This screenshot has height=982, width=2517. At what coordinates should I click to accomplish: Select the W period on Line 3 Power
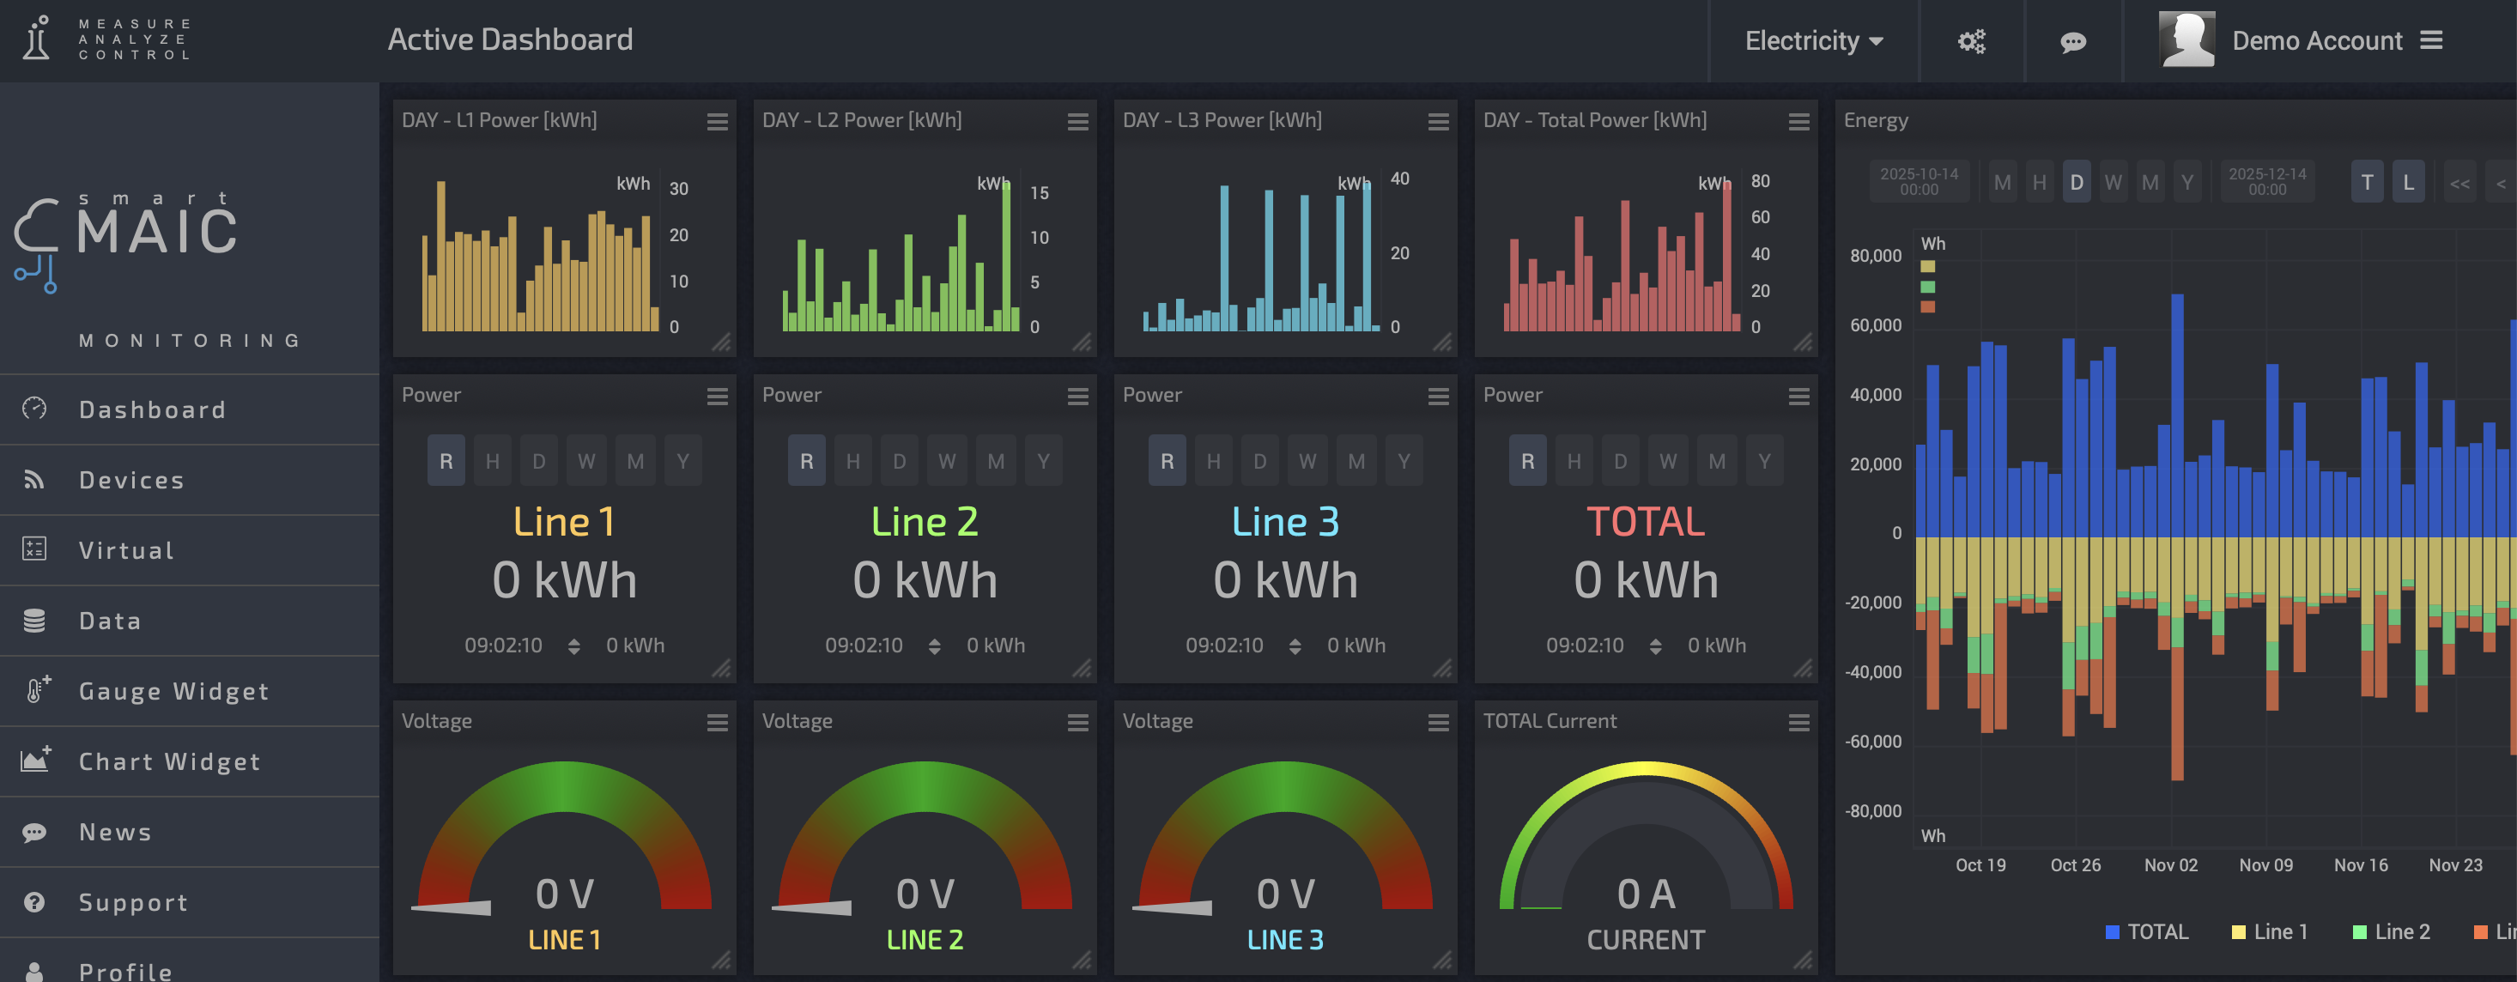coord(1307,461)
